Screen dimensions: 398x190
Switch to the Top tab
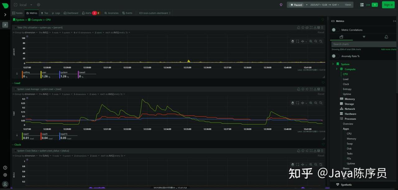44,13
